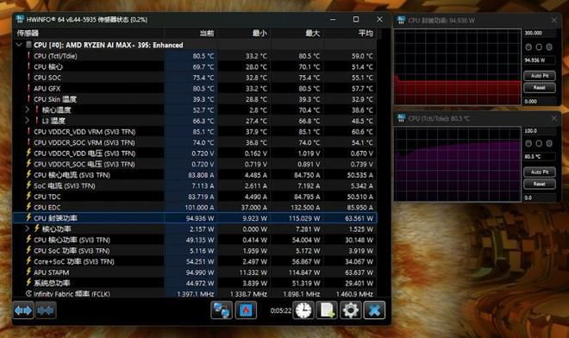The width and height of the screenshot is (569, 338).
Task: Select the CPU 核心电流 (SVI3 TFN) row
Action: (x=195, y=175)
